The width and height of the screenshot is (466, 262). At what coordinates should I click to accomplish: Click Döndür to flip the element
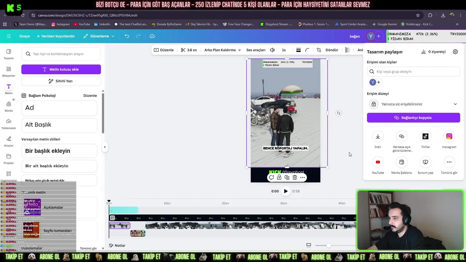coord(332,50)
